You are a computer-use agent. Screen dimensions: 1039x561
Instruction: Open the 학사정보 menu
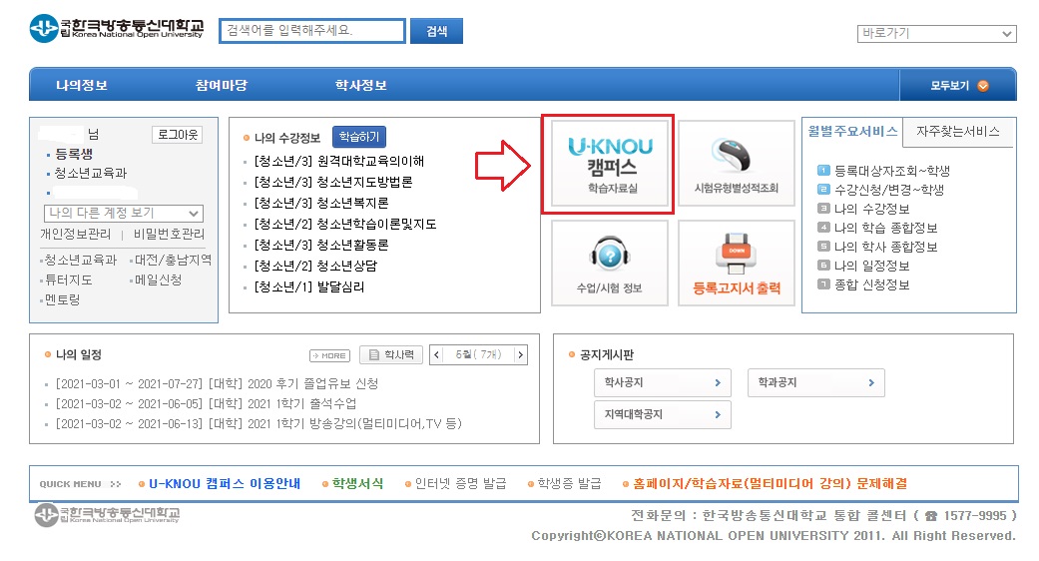click(x=360, y=86)
